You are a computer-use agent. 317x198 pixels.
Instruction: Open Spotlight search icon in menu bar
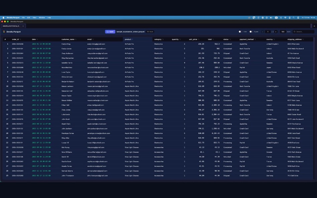[x=294, y=18]
